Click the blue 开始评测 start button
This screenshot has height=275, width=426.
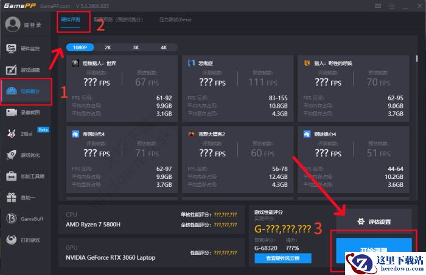(x=374, y=250)
